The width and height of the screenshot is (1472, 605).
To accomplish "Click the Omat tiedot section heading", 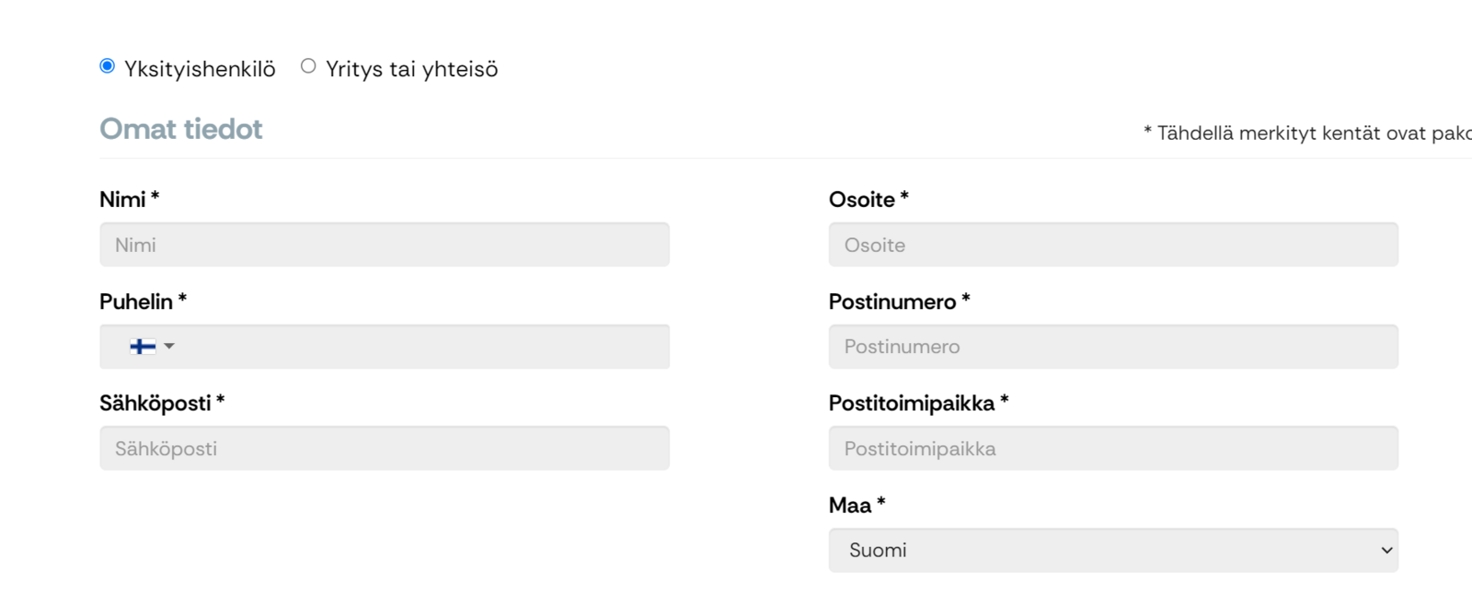I will click(x=181, y=129).
